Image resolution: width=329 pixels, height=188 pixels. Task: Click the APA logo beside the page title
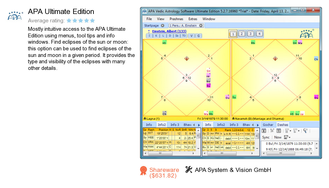pos(15,16)
